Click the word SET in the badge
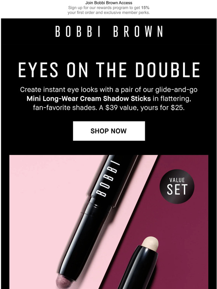 [177, 189]
